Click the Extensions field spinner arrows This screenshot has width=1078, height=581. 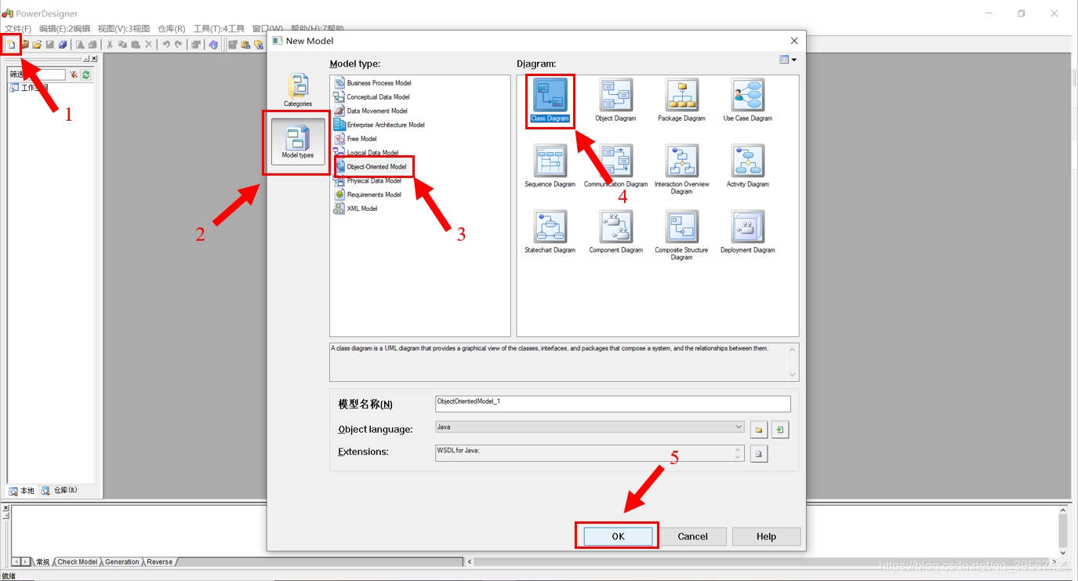pos(738,453)
